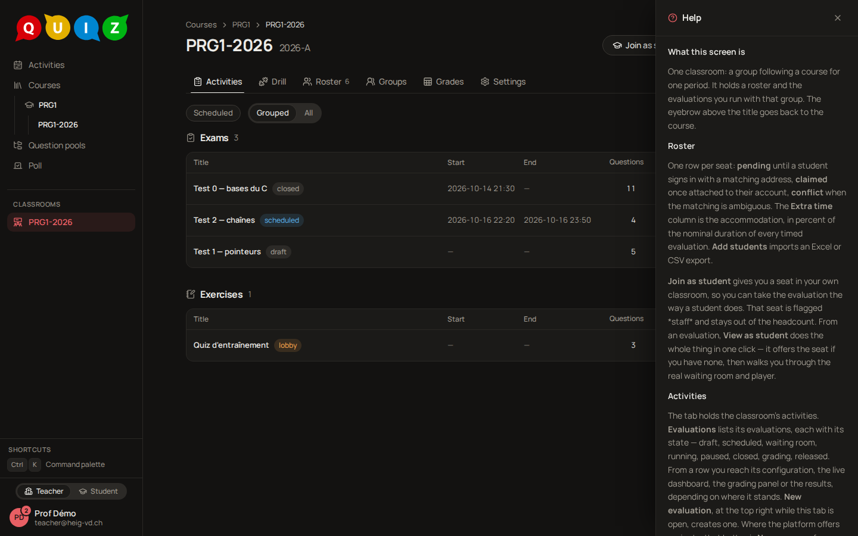This screenshot has width=858, height=536.
Task: Open Test 1 — pointeurs row
Action: click(x=421, y=252)
